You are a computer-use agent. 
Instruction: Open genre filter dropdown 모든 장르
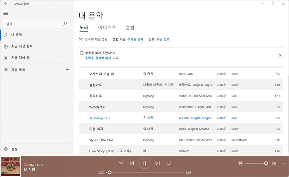[163, 40]
